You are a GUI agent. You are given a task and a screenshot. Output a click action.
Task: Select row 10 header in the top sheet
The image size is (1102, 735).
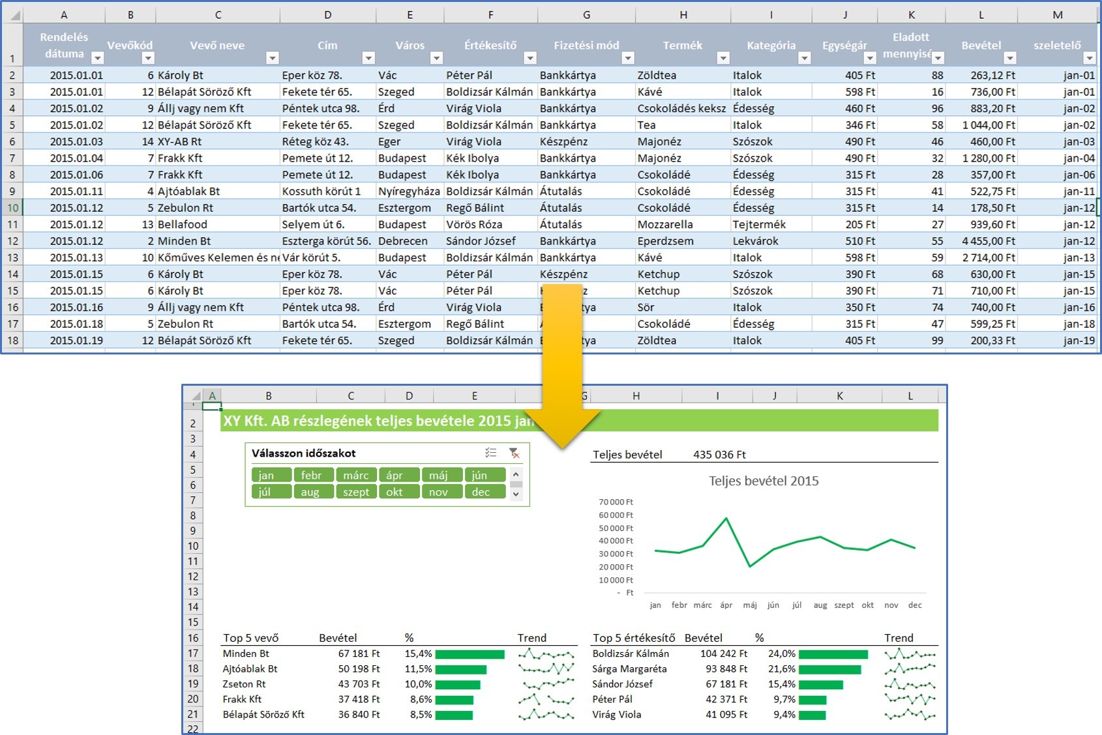click(x=12, y=208)
